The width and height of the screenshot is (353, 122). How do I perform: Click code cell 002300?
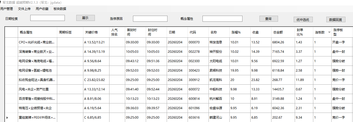click(198, 61)
